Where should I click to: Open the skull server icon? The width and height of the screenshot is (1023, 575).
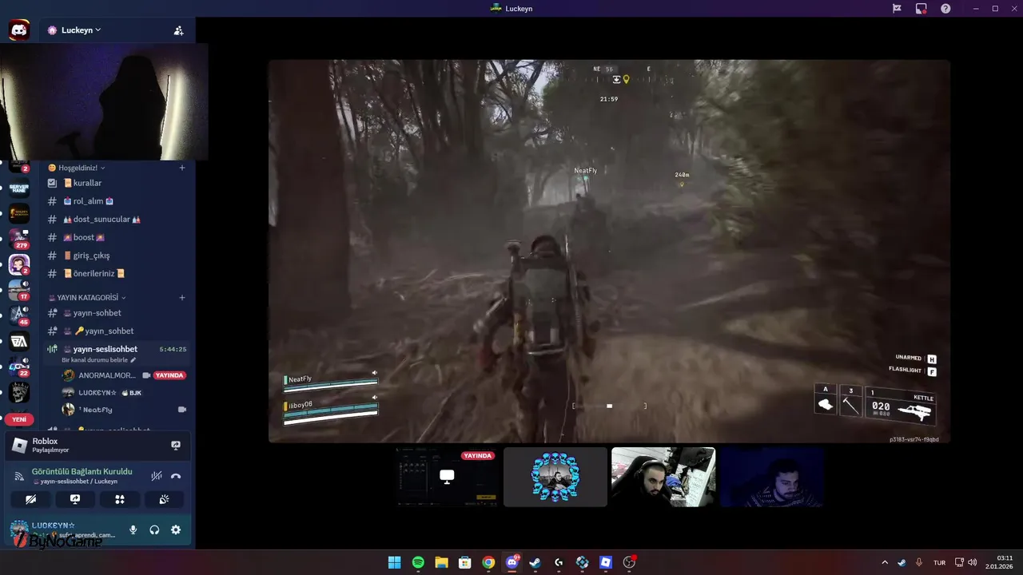click(x=19, y=392)
